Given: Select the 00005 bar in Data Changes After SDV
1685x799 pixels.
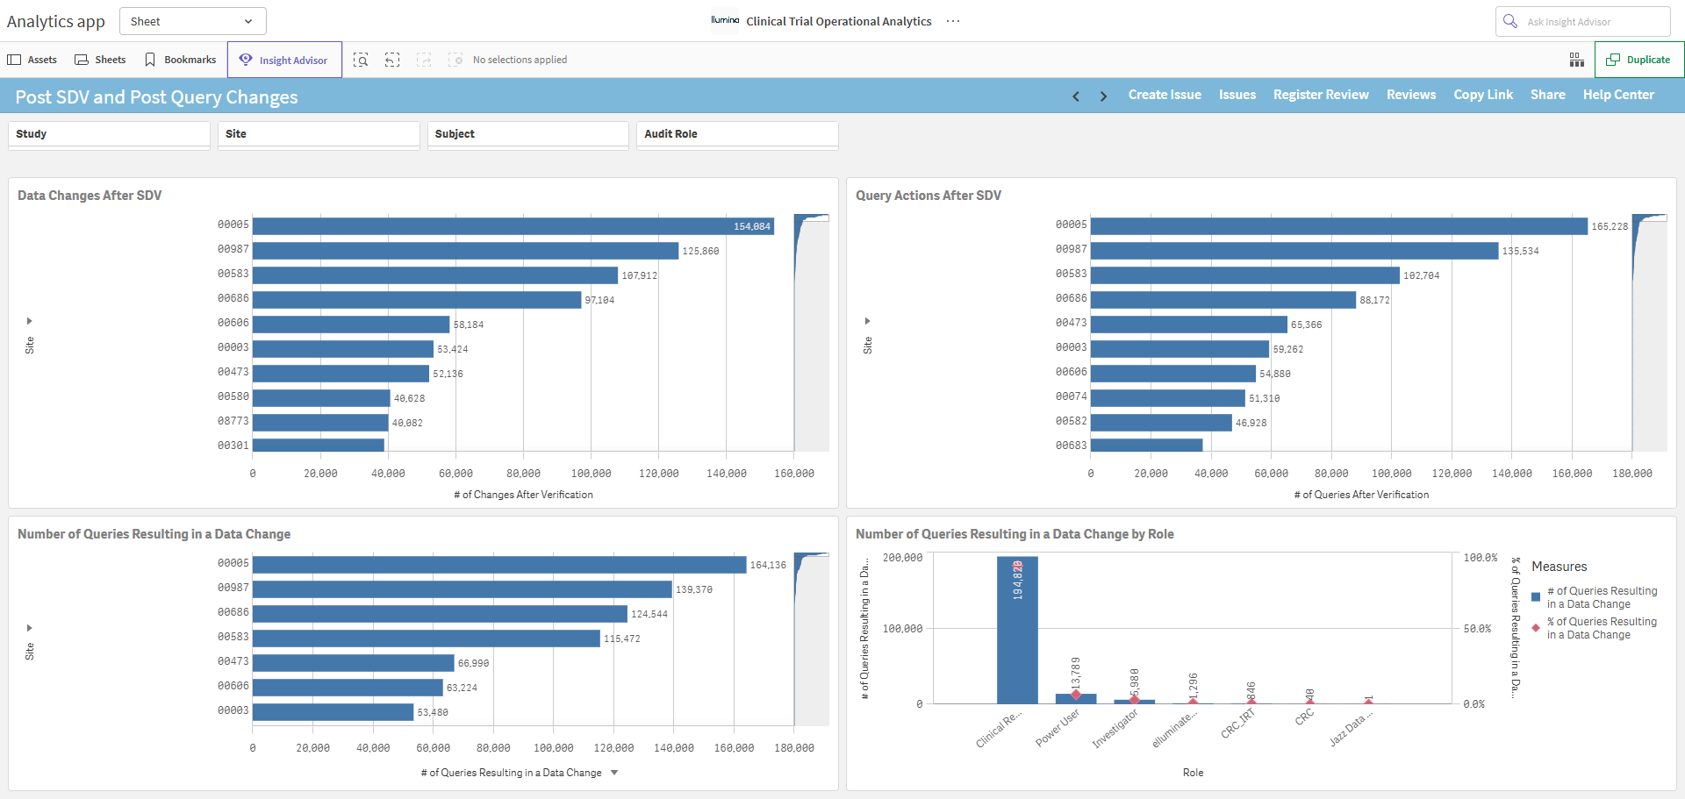Looking at the screenshot, I should (x=513, y=226).
